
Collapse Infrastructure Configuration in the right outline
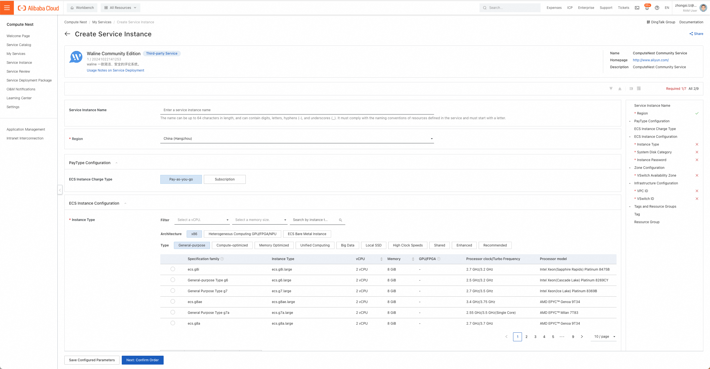[630, 183]
